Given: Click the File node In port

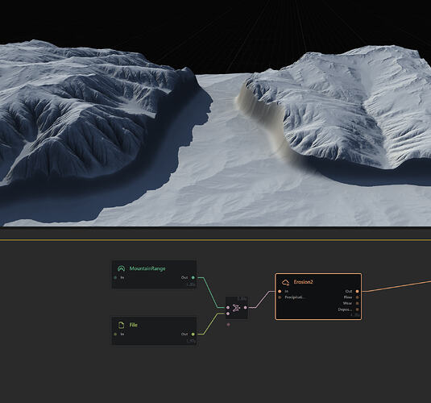Looking at the screenshot, I should coord(115,334).
